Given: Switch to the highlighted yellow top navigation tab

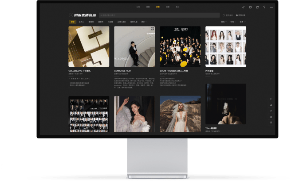Looking at the screenshot, I should click(158, 7).
